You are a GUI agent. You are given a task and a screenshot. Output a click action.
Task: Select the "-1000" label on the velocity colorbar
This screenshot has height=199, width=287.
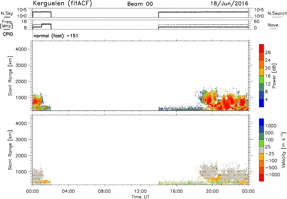click(273, 175)
